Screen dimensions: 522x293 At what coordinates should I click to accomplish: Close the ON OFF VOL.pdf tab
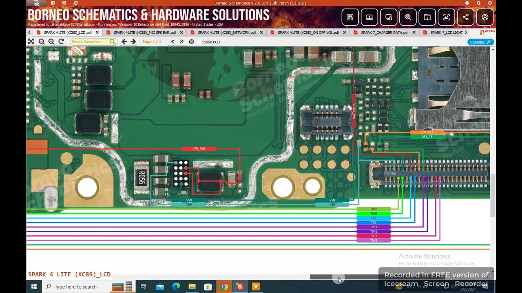click(345, 33)
